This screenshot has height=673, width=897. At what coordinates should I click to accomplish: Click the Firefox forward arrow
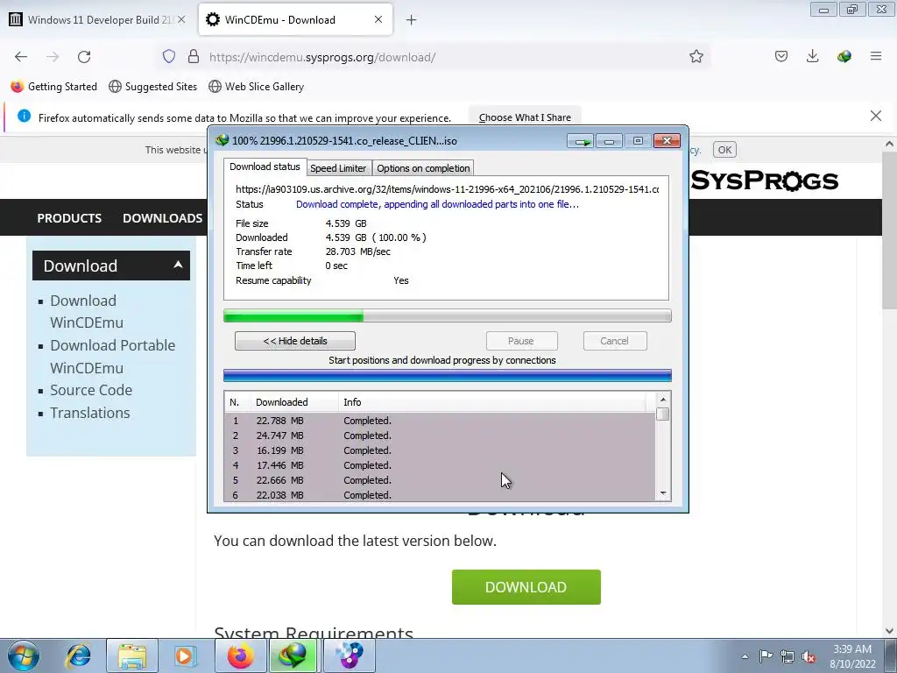click(x=53, y=57)
